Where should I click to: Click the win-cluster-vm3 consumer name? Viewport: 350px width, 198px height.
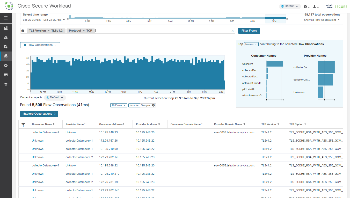tap(252, 96)
